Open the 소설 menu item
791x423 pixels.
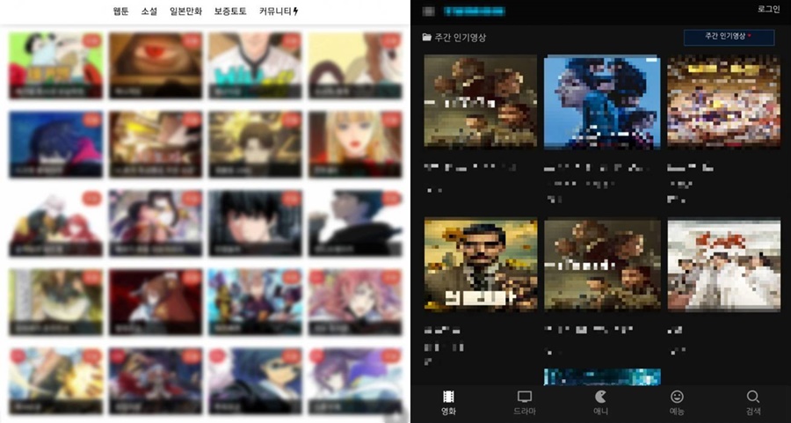pos(149,11)
